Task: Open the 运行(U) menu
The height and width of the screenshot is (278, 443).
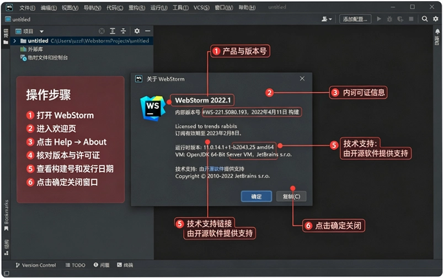Action: coord(159,8)
